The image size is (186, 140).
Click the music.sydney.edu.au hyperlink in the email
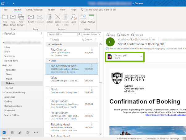tap(165, 115)
